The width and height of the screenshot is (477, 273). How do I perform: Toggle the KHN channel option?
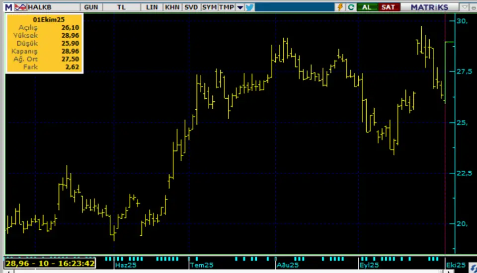pos(172,7)
